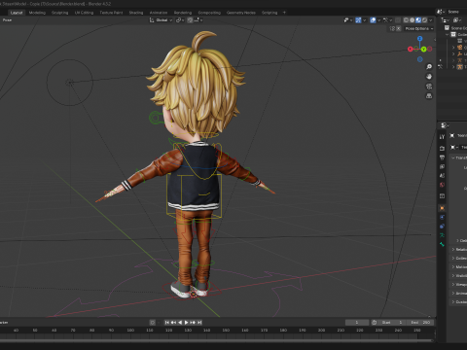The width and height of the screenshot is (467, 350).
Task: Open the Global transform orientation dropdown
Action: (x=161, y=20)
